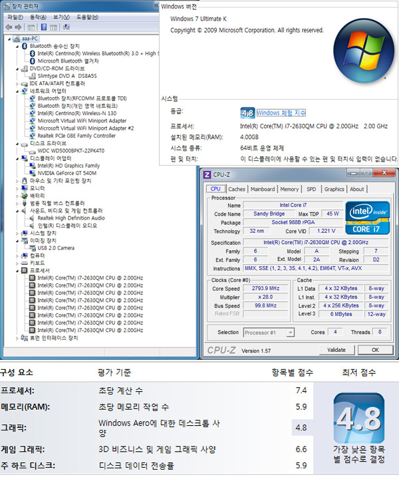Open the 도움말(H) menu
Viewport: 399px width, 477px height.
87,17
